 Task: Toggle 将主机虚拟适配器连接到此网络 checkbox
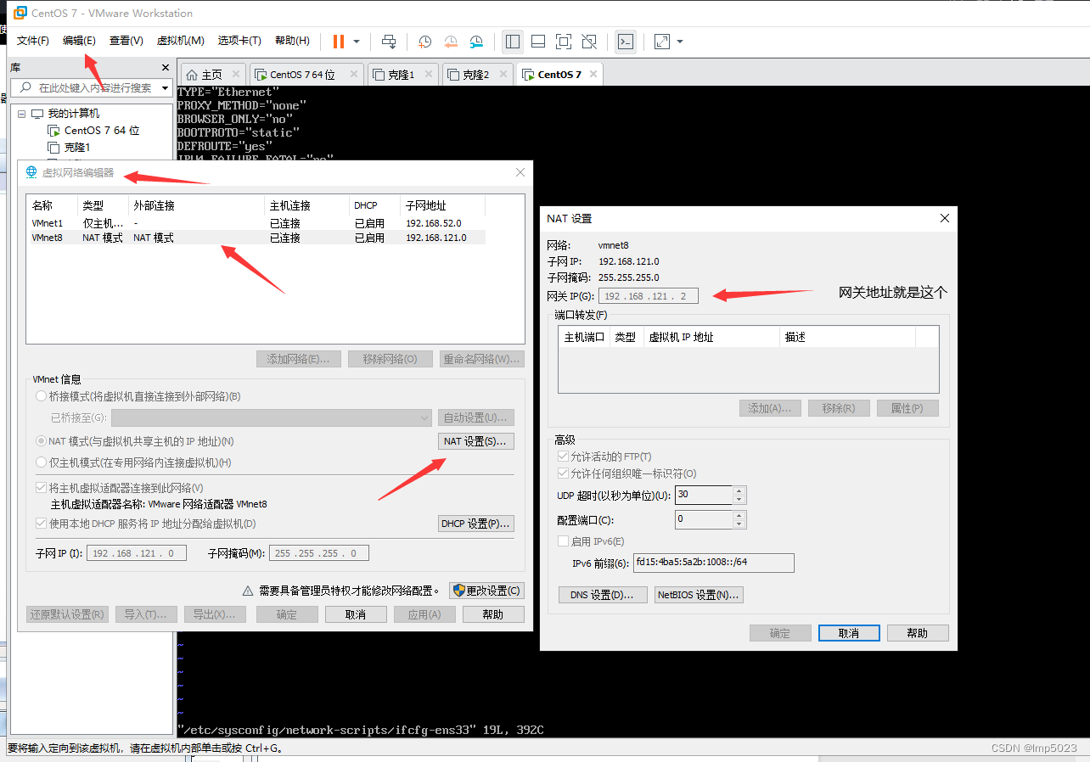(42, 488)
